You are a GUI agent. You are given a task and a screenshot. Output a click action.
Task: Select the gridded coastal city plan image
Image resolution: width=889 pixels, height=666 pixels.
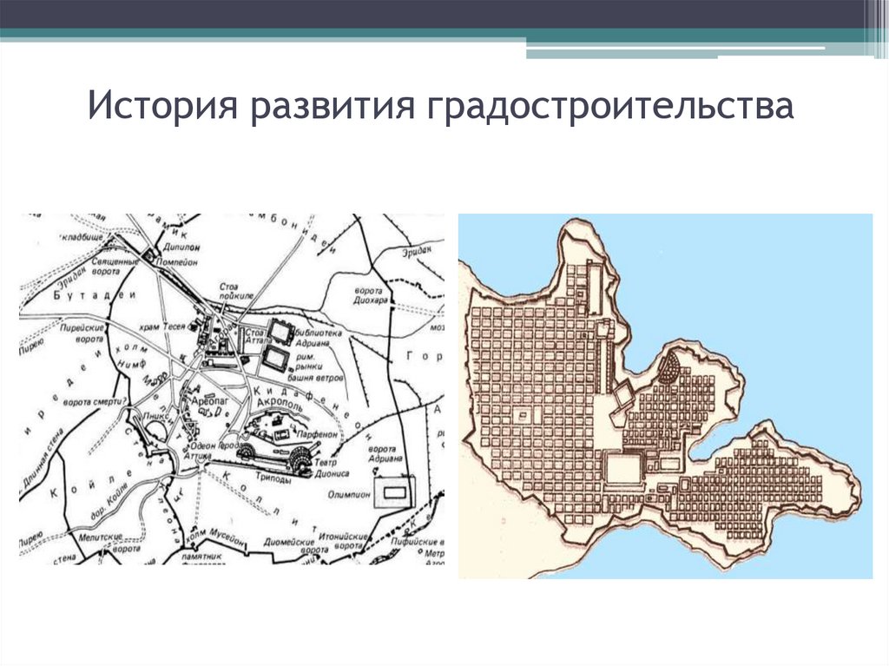click(665, 396)
